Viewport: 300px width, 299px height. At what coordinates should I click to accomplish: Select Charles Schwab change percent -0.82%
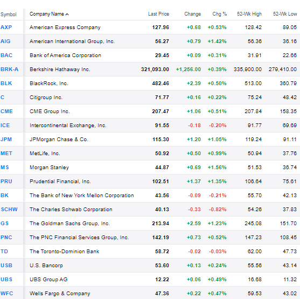pyautogui.click(x=218, y=209)
